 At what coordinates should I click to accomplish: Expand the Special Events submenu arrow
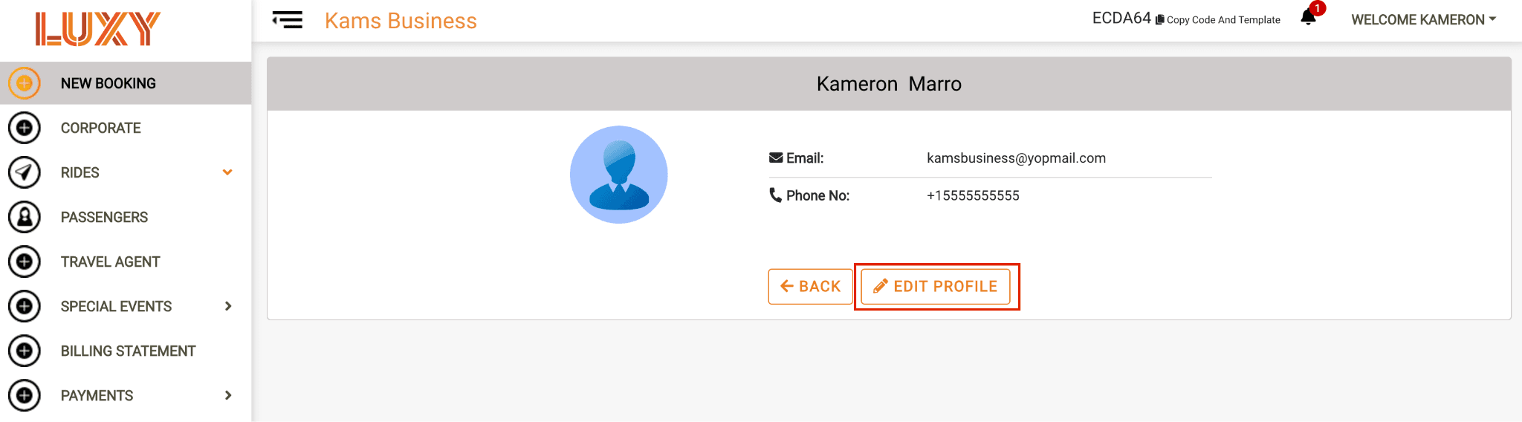(x=228, y=306)
